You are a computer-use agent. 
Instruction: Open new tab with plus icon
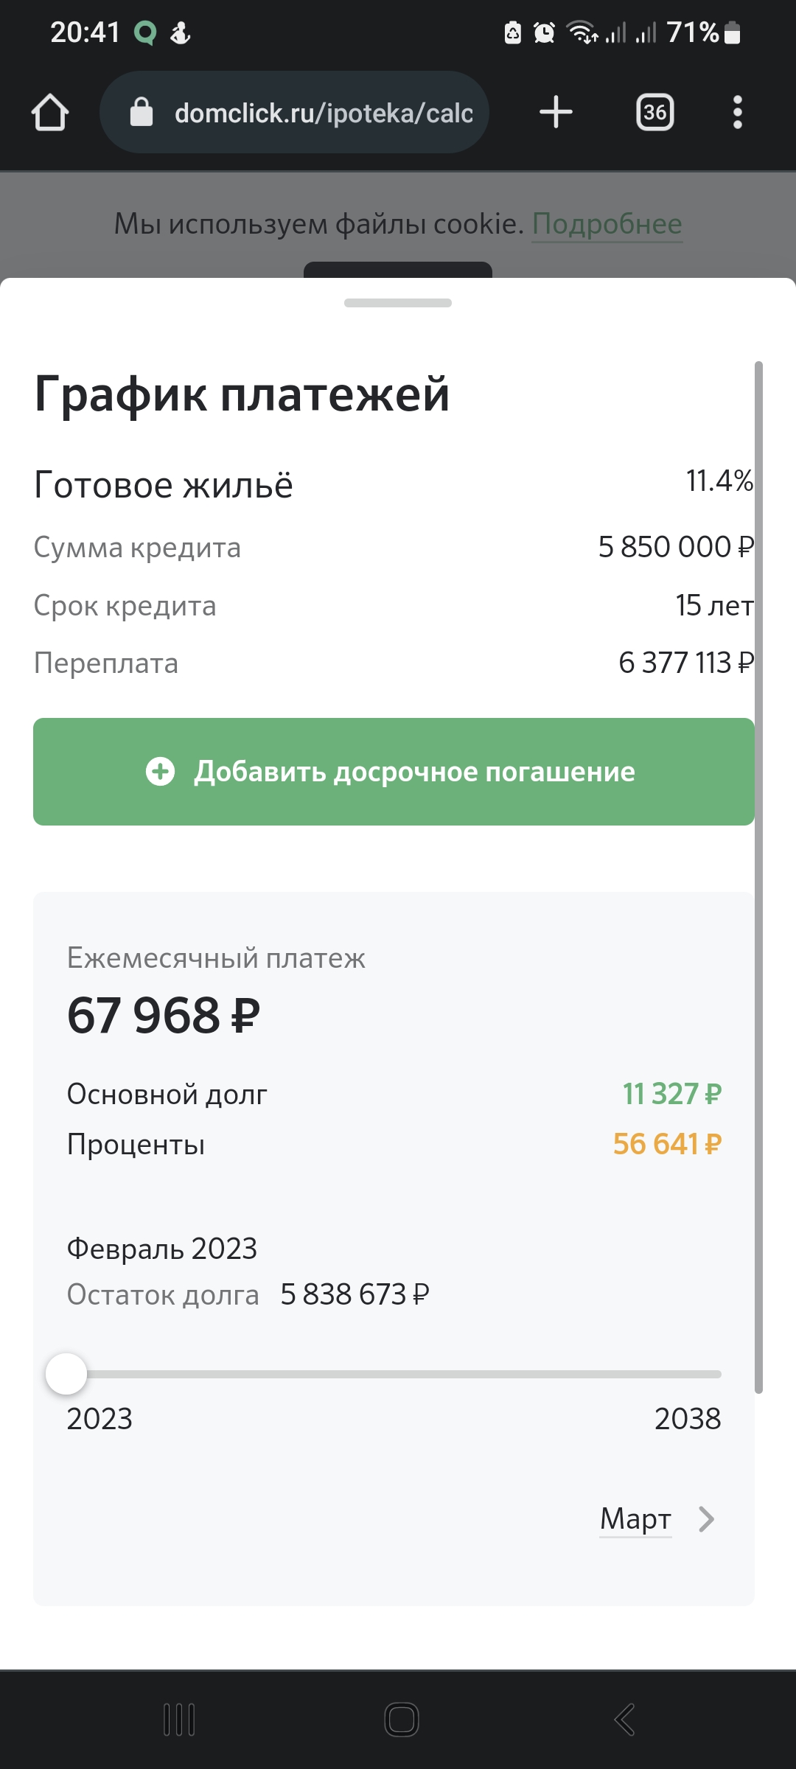[x=556, y=113]
